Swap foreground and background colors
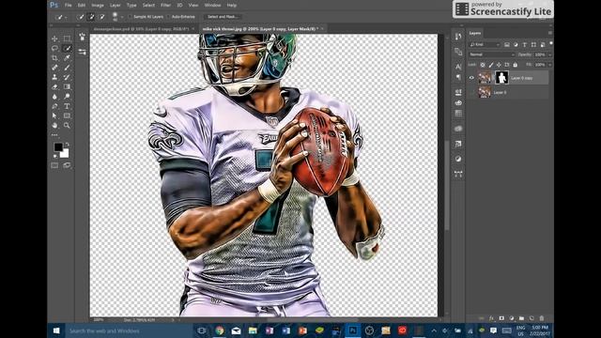 pos(68,144)
